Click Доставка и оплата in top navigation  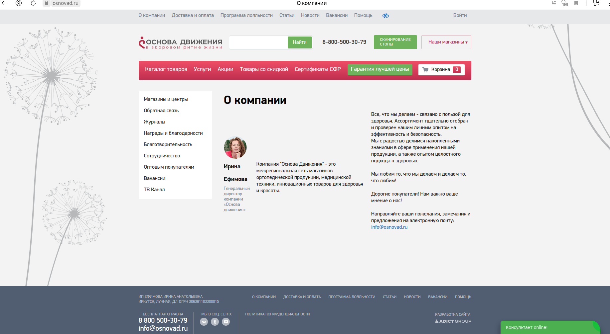coord(193,15)
